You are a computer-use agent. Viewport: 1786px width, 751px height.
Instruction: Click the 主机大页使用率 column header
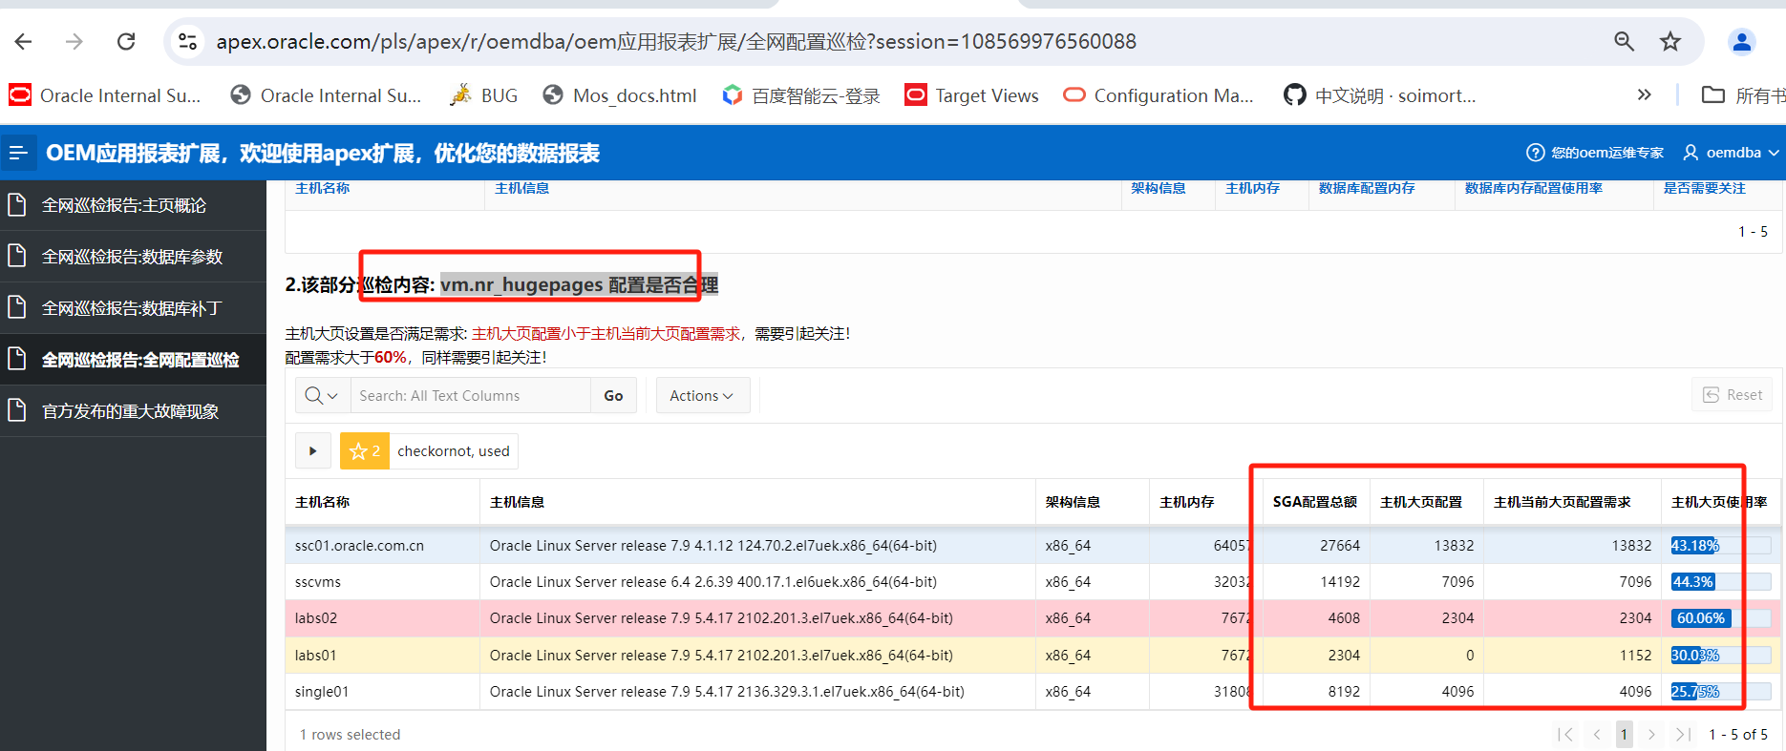click(1719, 502)
